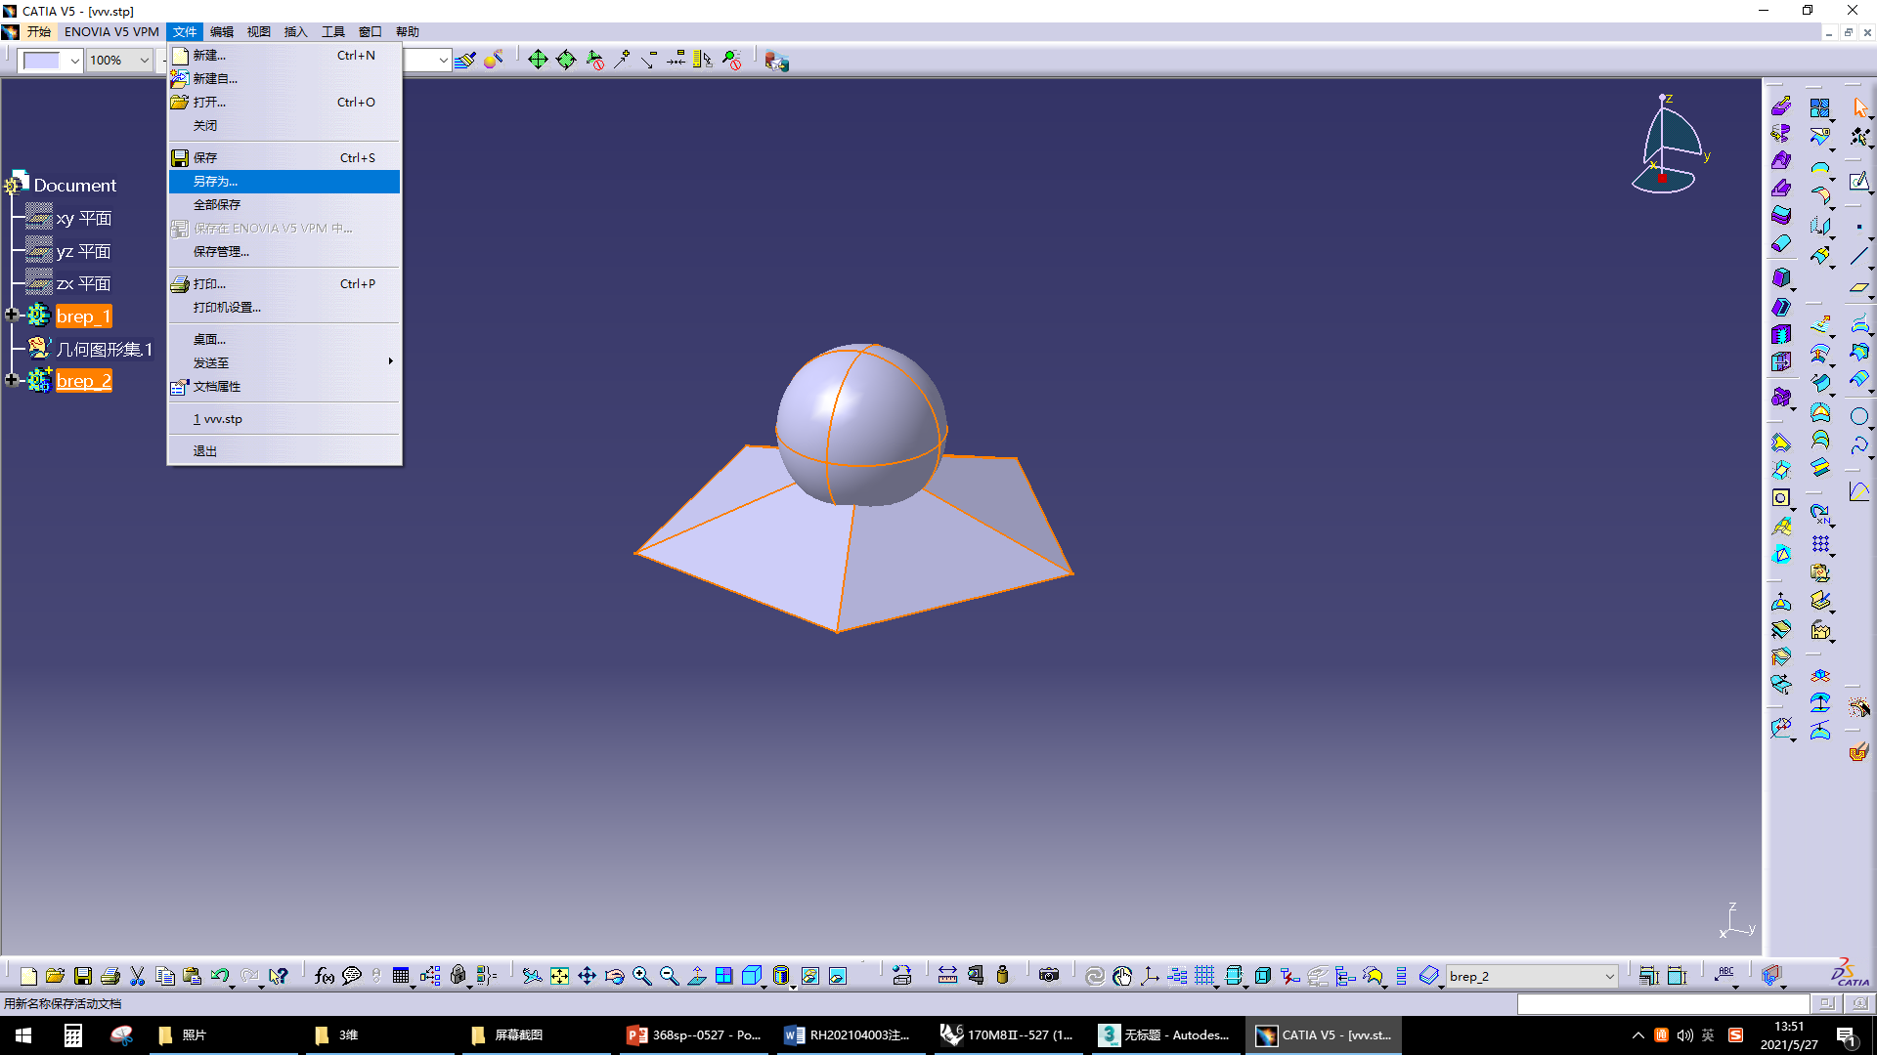Viewport: 1877px width, 1055px height.
Task: Expand the brep_1 tree node
Action: pyautogui.click(x=12, y=315)
